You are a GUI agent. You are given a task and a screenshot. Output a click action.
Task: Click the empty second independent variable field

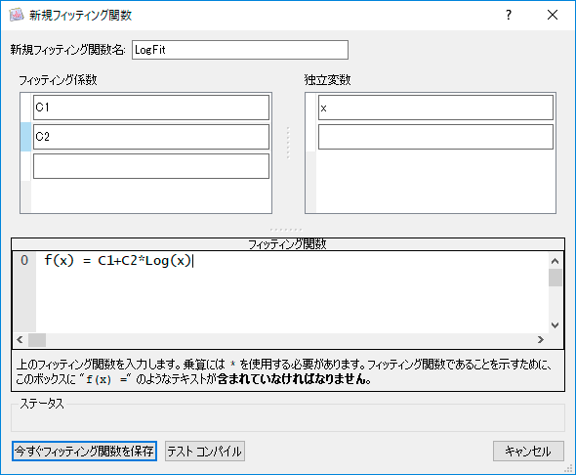(435, 137)
